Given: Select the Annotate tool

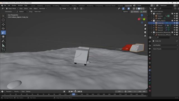Looking at the screenshot, I should pos(3,41).
